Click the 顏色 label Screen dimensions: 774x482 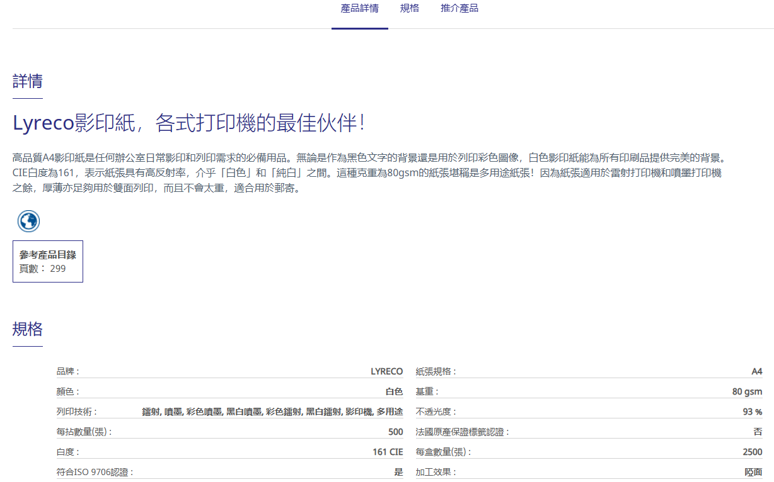[x=68, y=392]
